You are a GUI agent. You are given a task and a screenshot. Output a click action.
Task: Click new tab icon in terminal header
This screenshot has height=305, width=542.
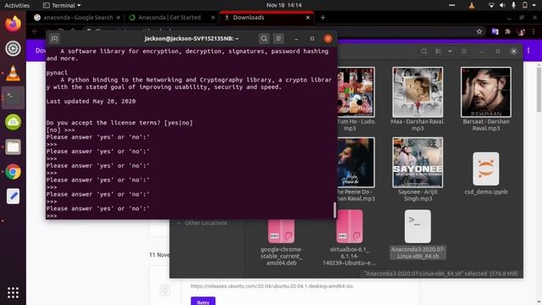(x=54, y=38)
